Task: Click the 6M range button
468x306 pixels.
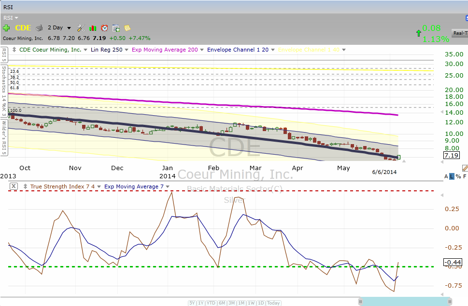Action: 222,303
